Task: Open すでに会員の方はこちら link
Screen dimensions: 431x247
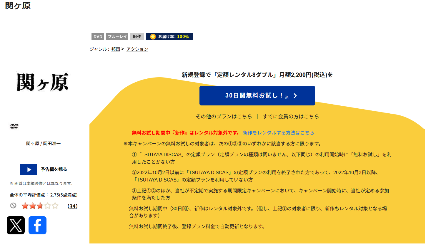Action: click(x=291, y=116)
